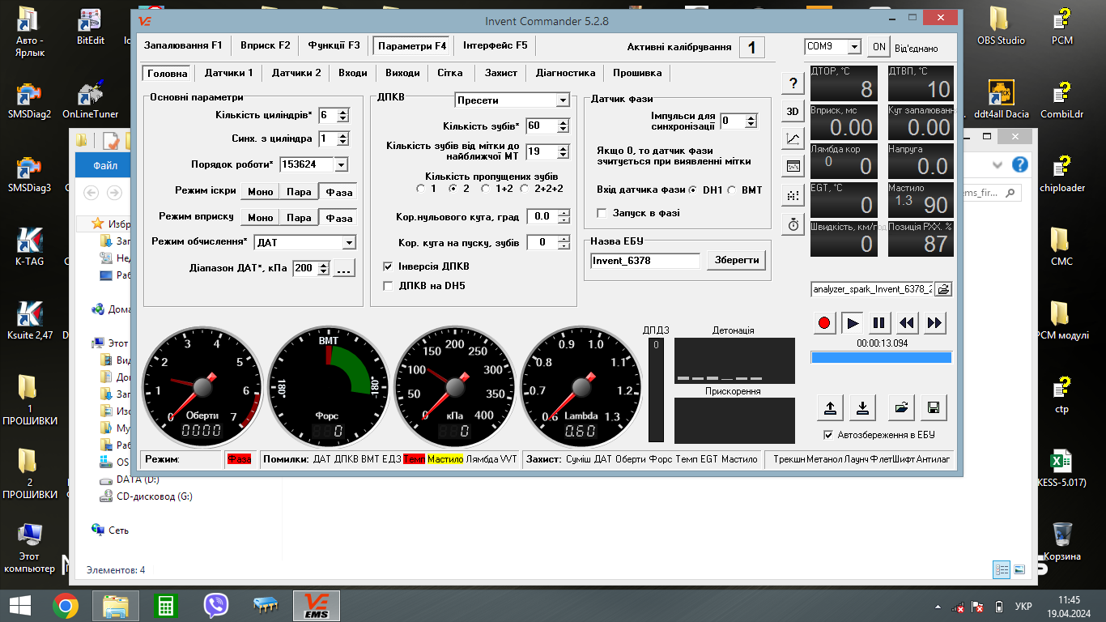The height and width of the screenshot is (622, 1106).
Task: Open the Діагностика sub-tab
Action: coord(565,73)
